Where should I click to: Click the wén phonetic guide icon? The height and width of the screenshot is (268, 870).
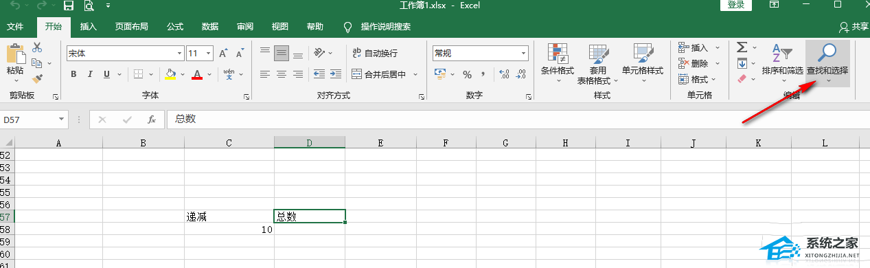(229, 74)
